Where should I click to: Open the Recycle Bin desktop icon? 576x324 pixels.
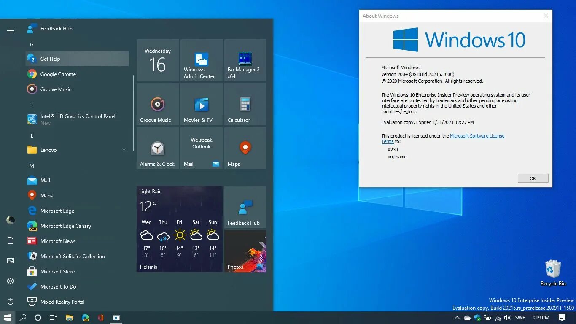[553, 273]
